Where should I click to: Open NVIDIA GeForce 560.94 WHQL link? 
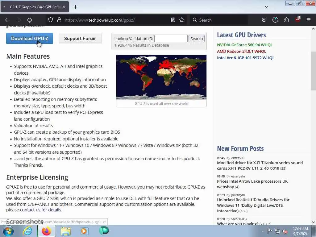coord(245,45)
